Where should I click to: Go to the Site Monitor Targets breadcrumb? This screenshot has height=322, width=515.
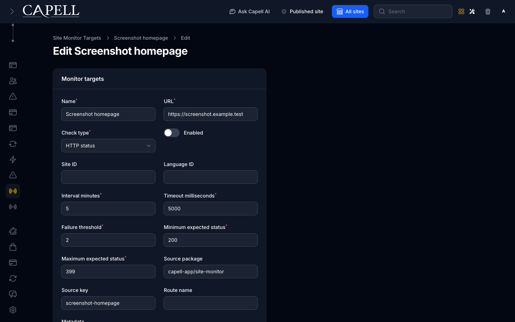click(77, 38)
